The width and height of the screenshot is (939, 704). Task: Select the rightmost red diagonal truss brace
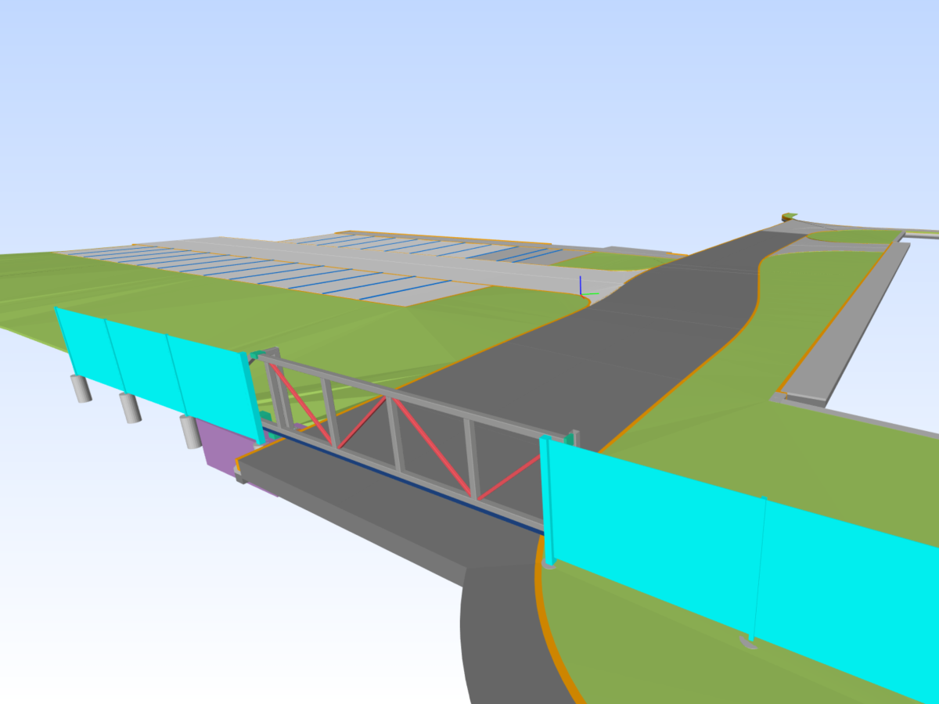coord(509,476)
